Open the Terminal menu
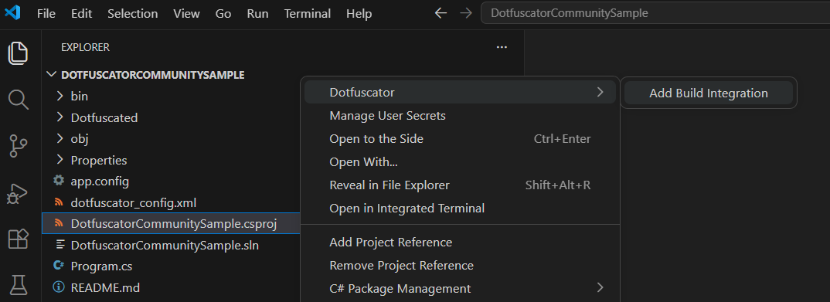Screen dimensions: 830x302 (x=308, y=13)
